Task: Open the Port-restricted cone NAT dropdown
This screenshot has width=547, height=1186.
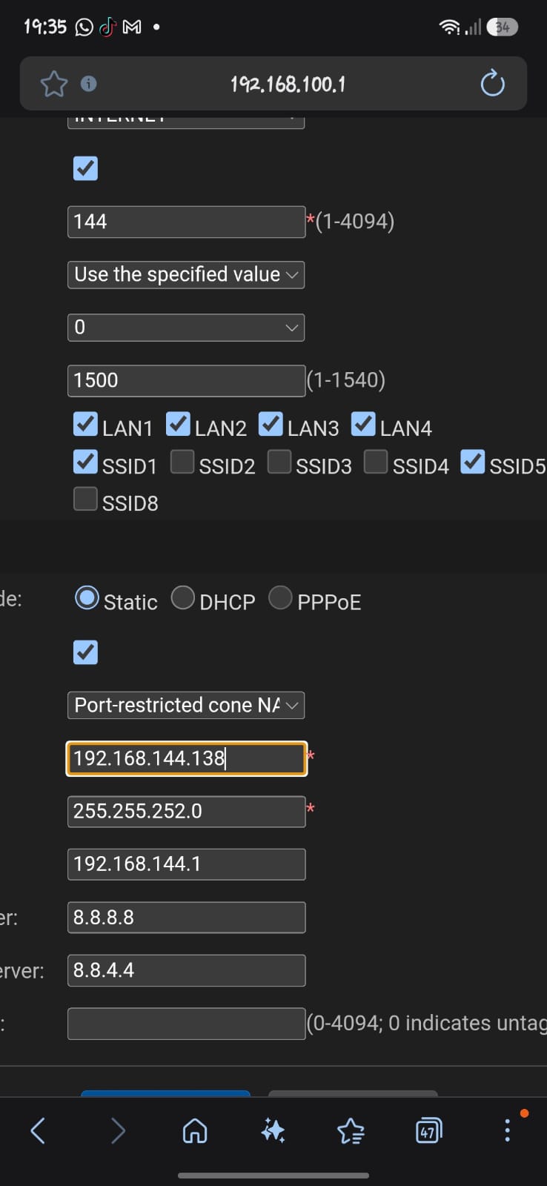Action: (186, 705)
